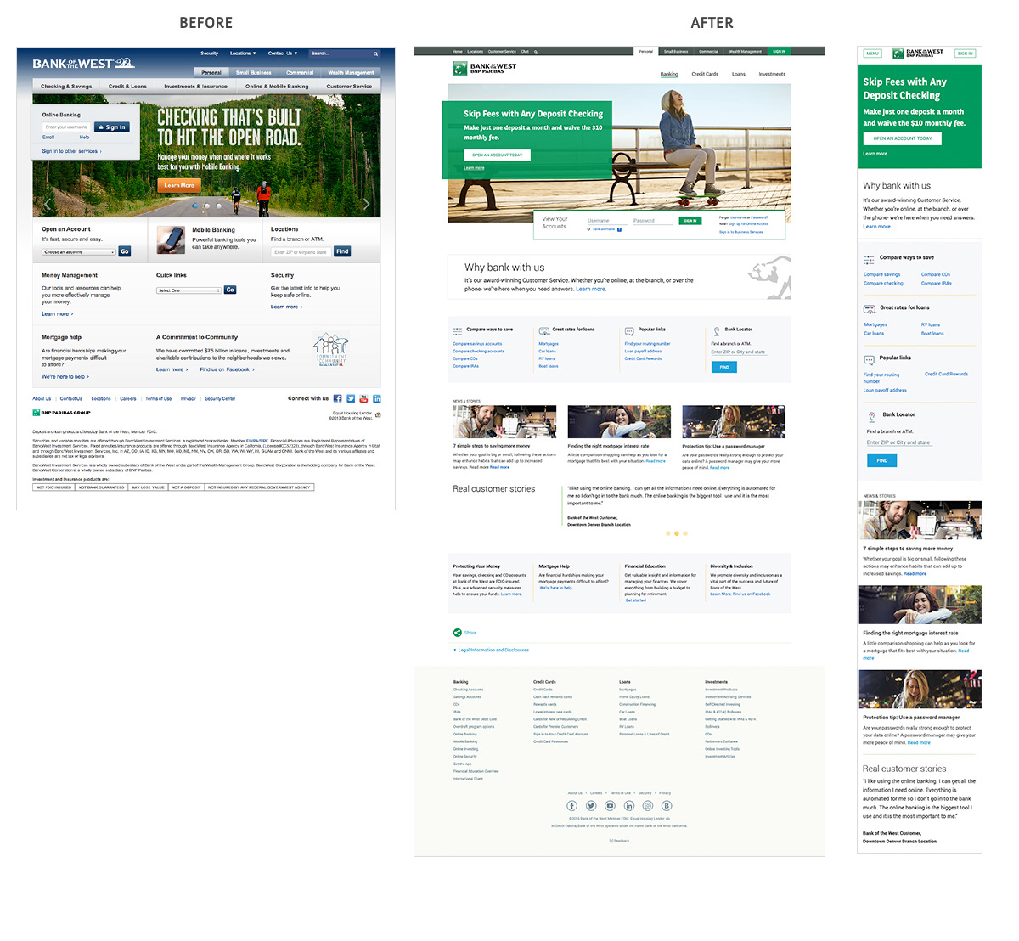
Task: Open the Quick links Select One dropdown
Action: coord(189,290)
